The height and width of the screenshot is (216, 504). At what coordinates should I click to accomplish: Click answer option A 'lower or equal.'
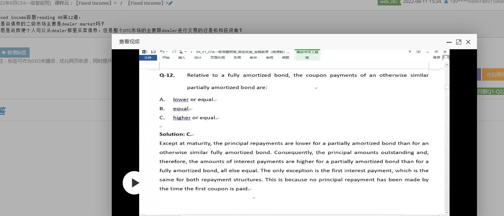click(x=194, y=99)
